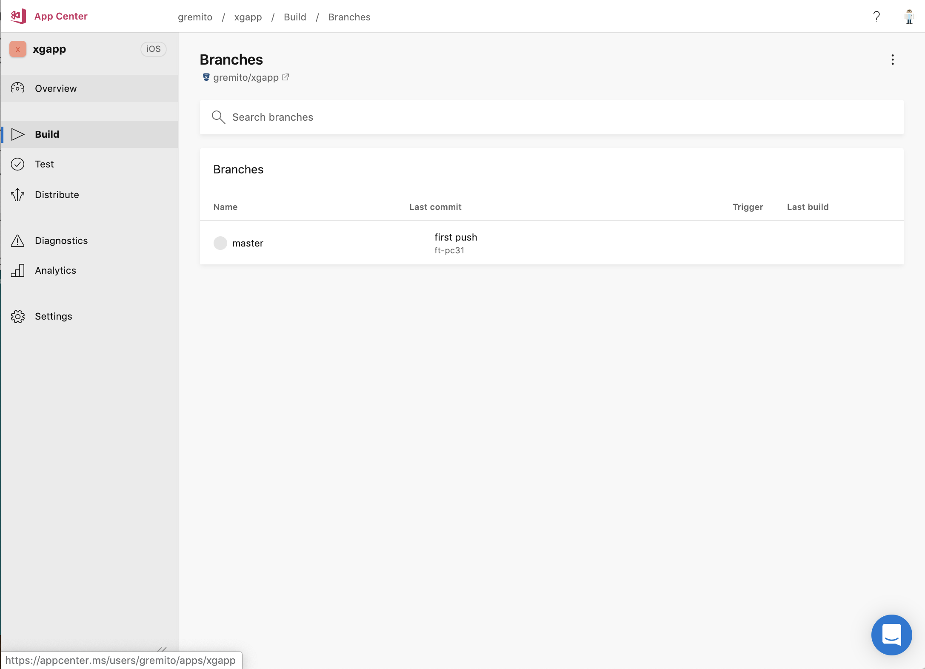Open the three-dot more options menu
The image size is (925, 669).
893,60
